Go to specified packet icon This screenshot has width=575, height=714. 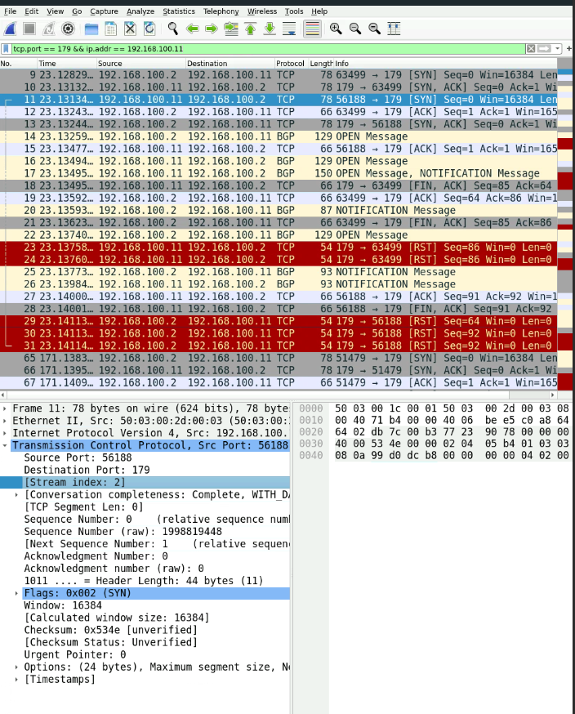[231, 29]
